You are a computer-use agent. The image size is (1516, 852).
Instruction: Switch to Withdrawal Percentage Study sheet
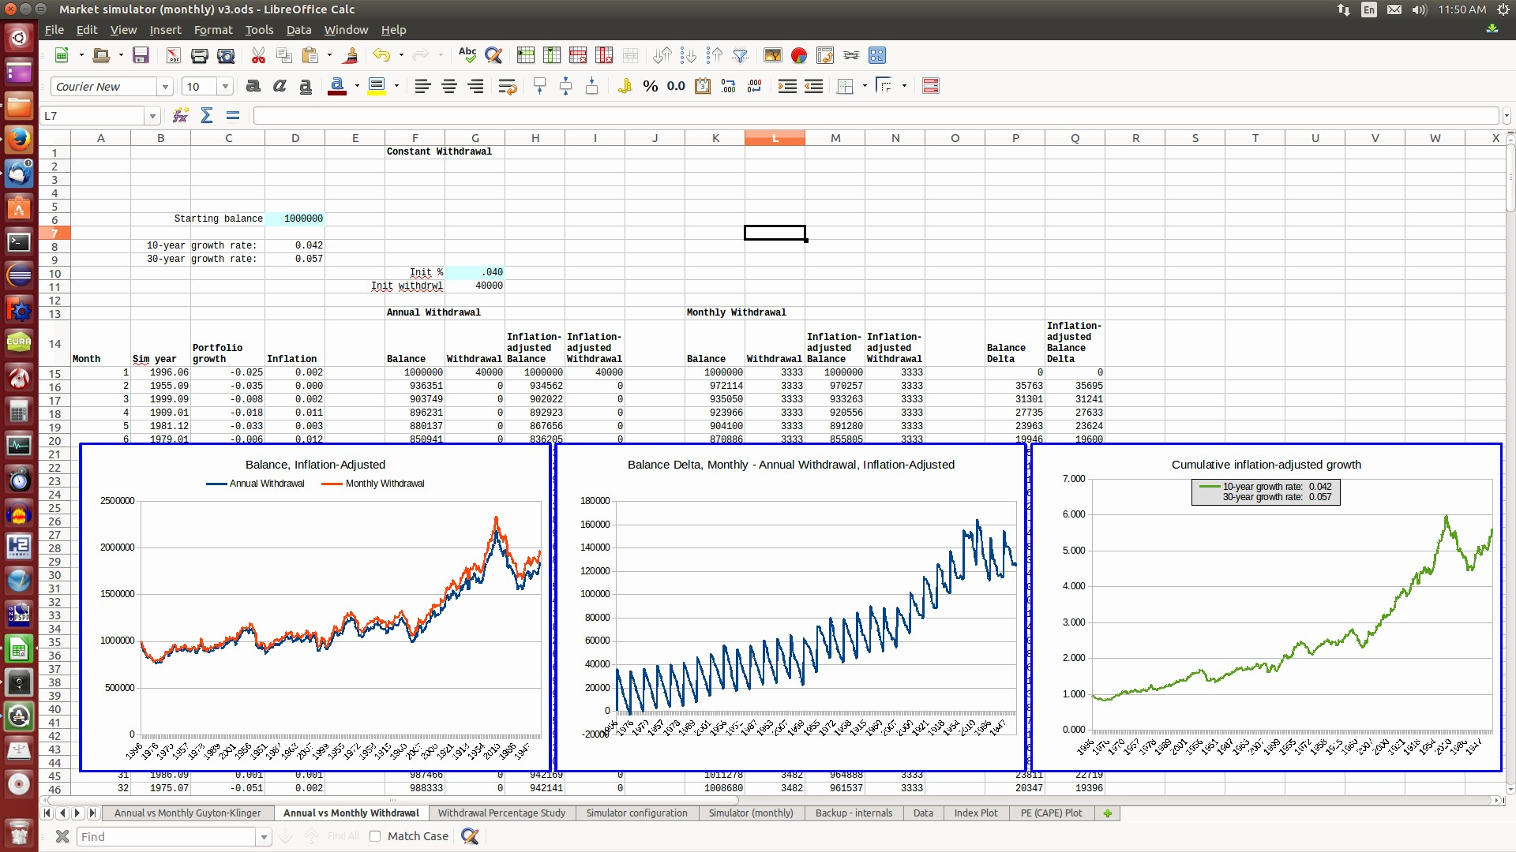tap(501, 813)
